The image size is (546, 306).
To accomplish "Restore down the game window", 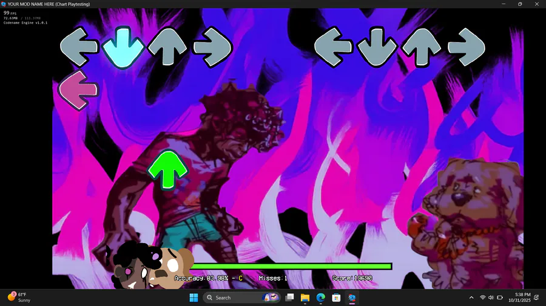I will [x=520, y=4].
